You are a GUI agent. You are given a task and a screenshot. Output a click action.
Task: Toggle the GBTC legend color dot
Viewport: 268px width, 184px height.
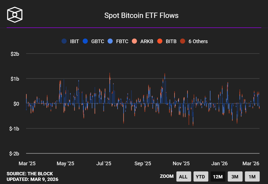85,41
